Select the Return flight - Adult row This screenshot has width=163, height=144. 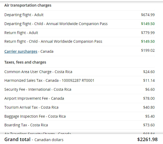[21, 33]
